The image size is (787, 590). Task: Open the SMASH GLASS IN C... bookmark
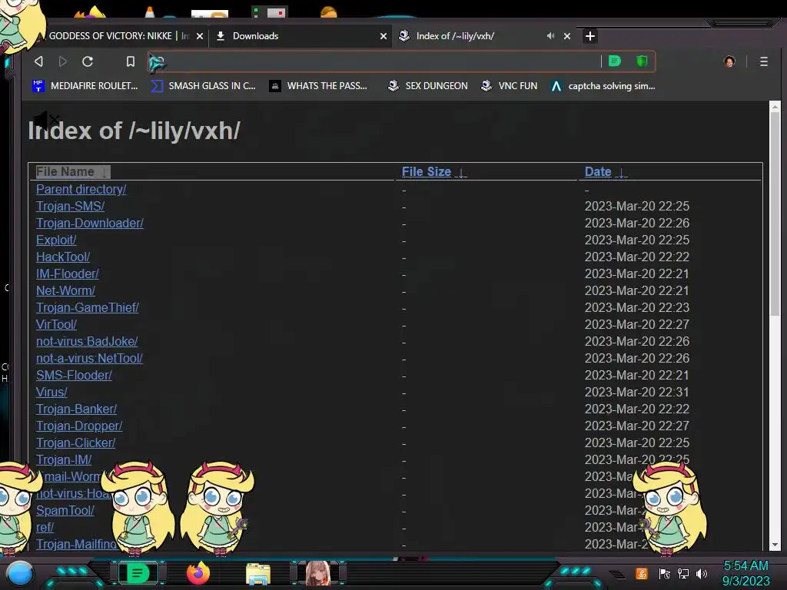[x=203, y=86]
